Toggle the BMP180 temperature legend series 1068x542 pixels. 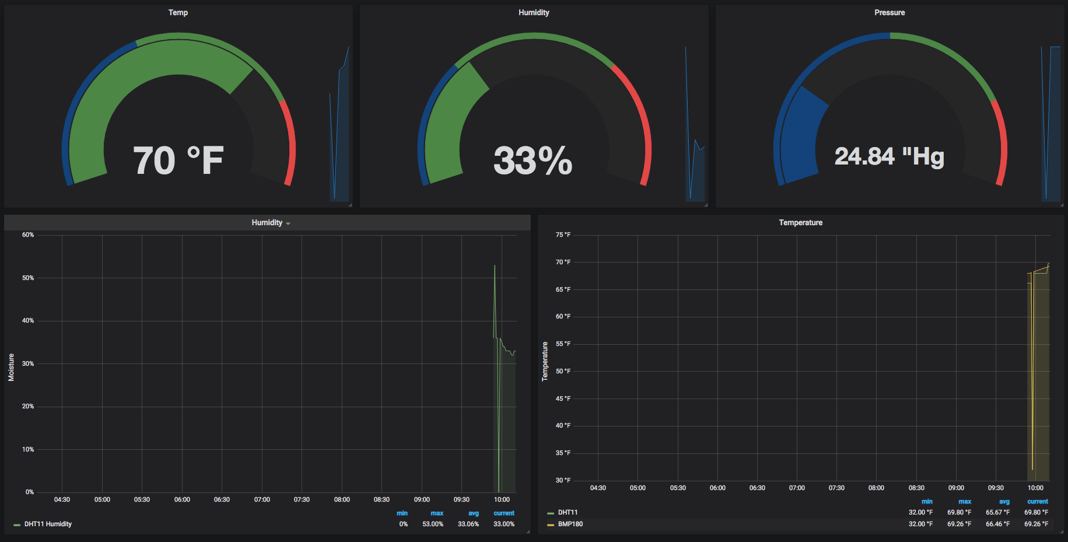[x=570, y=524]
